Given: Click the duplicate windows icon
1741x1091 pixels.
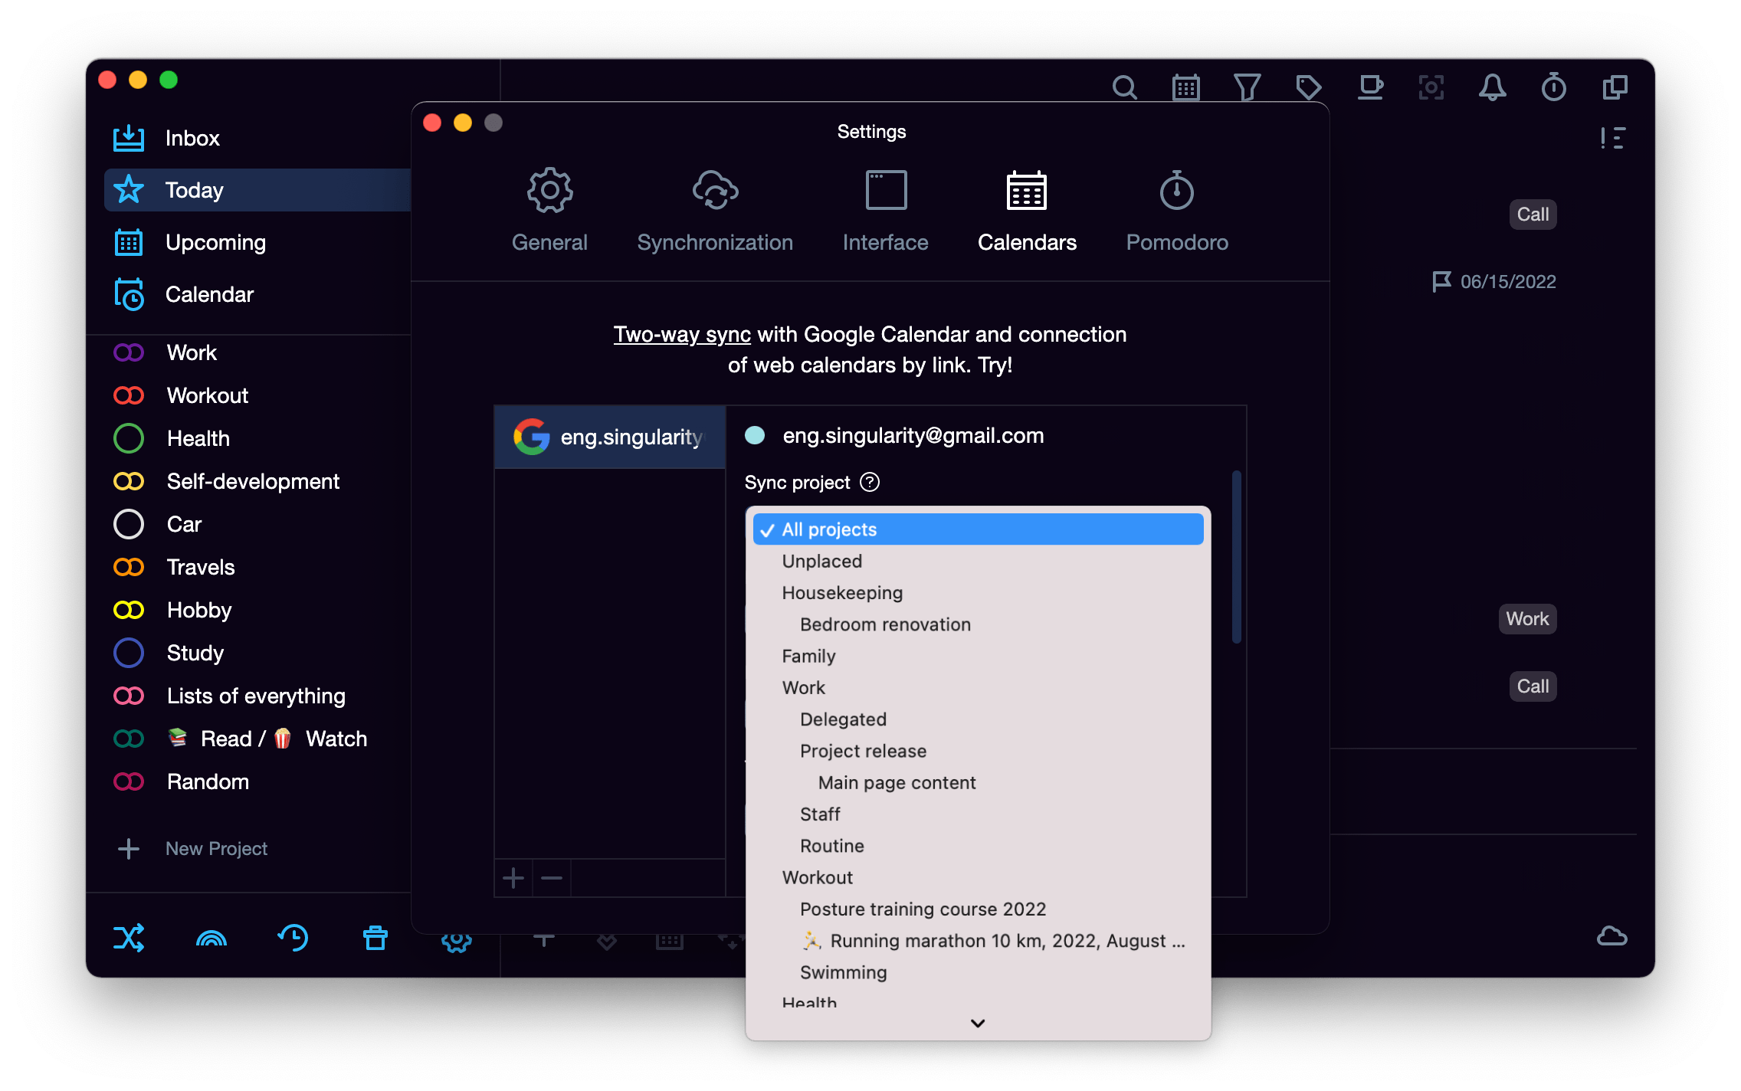Looking at the screenshot, I should (x=1615, y=87).
